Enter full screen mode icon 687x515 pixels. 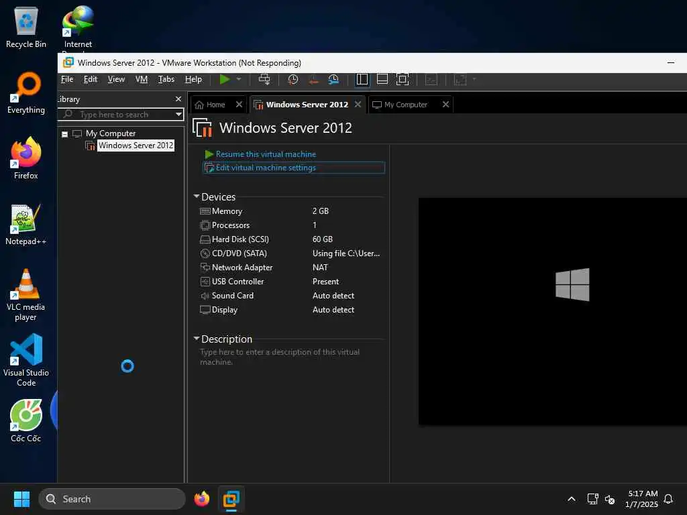(x=403, y=79)
